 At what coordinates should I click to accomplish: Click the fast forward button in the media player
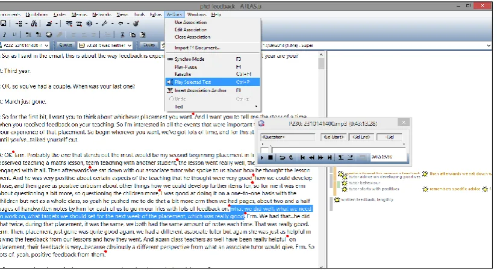320,157
